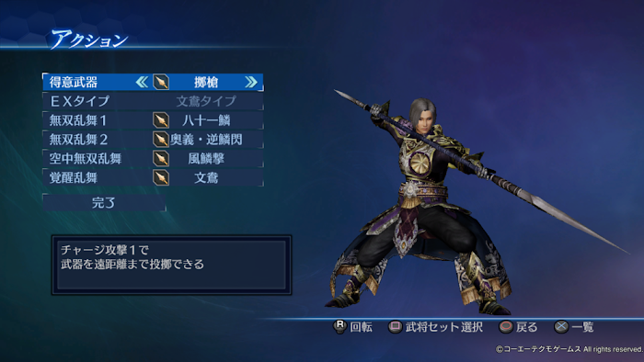Click the weapon icon beside 風鱗撃
The width and height of the screenshot is (644, 362).
click(161, 158)
